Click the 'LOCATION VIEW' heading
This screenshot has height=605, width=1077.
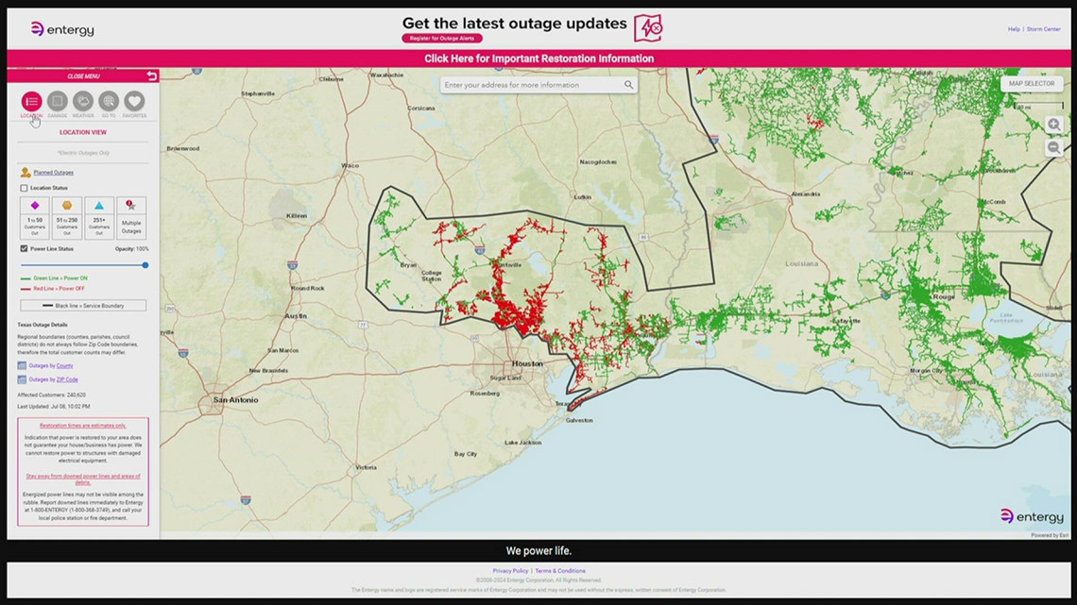point(83,132)
